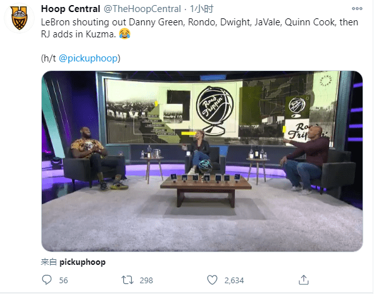Click the Hoop Central profile avatar

[x=20, y=18]
